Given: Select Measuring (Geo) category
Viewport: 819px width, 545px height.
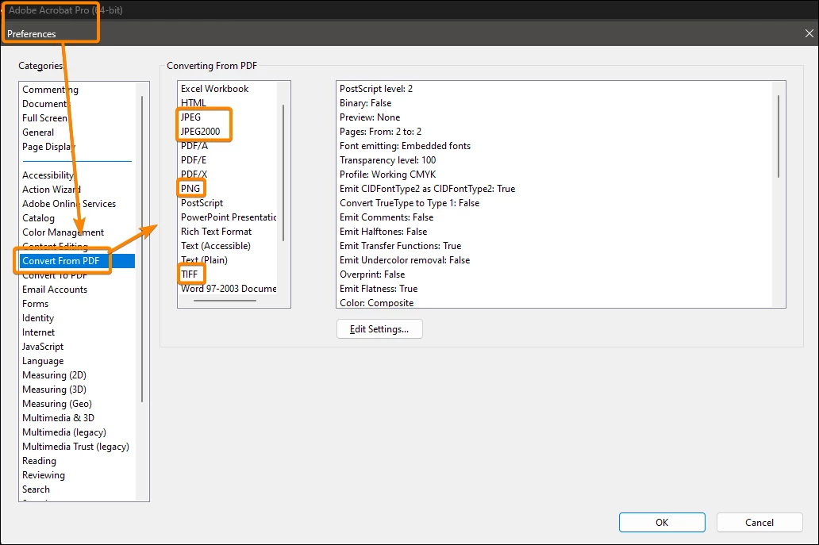Looking at the screenshot, I should click(x=57, y=404).
